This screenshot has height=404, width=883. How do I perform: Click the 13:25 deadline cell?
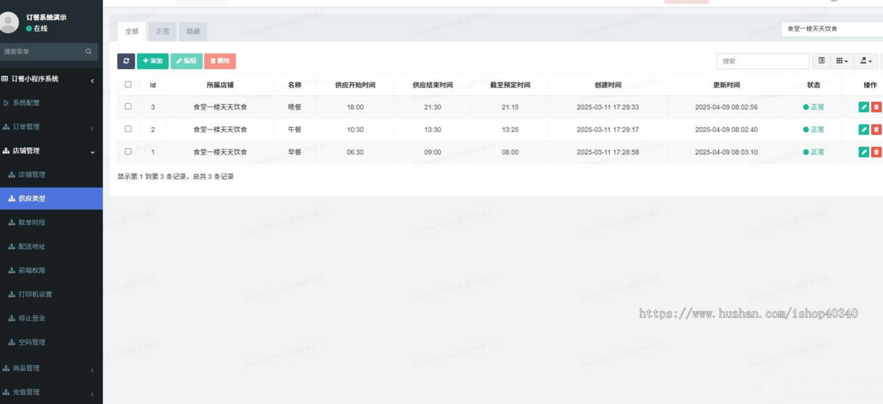point(510,130)
